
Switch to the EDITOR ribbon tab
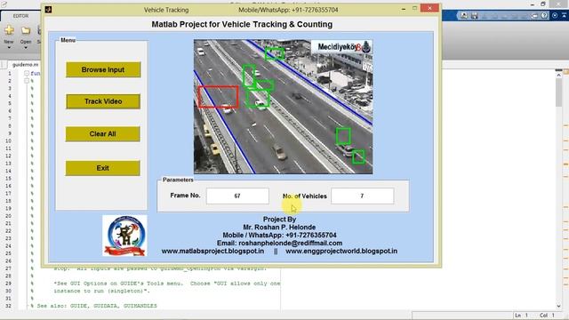[x=20, y=16]
